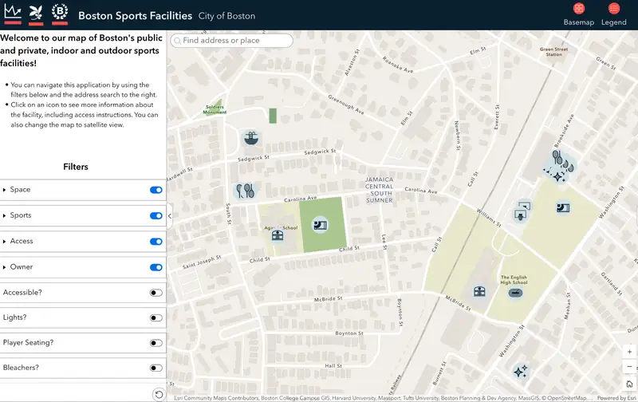Click the sparkle icon near Burnett St
Viewport: 638px width, 402px height.
pos(521,371)
